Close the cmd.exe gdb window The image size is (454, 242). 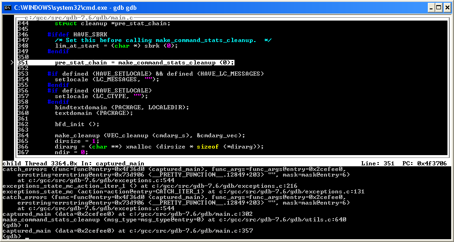(x=447, y=8)
